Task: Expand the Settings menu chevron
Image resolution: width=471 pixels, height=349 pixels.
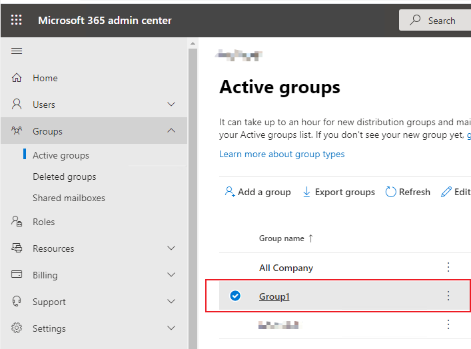Action: [171, 328]
